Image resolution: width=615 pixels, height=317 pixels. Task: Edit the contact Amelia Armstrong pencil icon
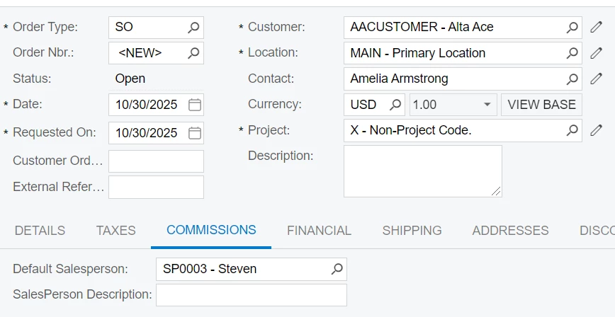point(596,79)
